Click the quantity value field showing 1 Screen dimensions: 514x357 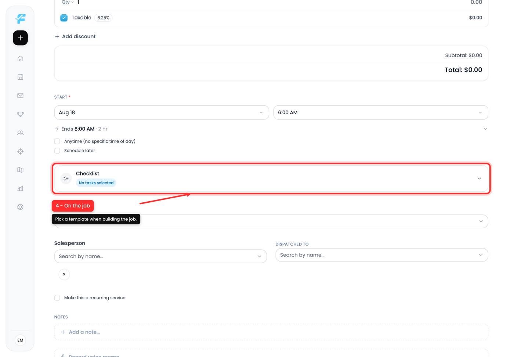click(x=79, y=2)
